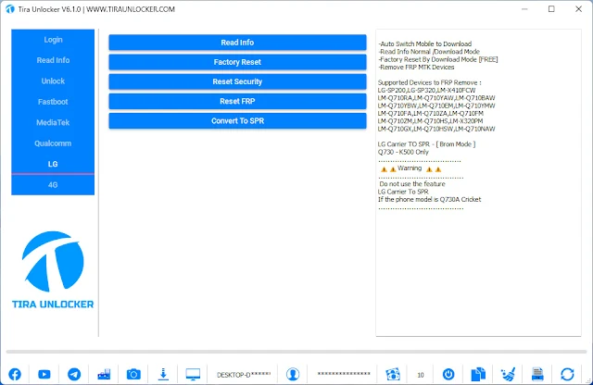Click 'LG Carrier TO SPR - [ Brom Mode ]'
Screen dimensions: 593x385
click(x=426, y=144)
